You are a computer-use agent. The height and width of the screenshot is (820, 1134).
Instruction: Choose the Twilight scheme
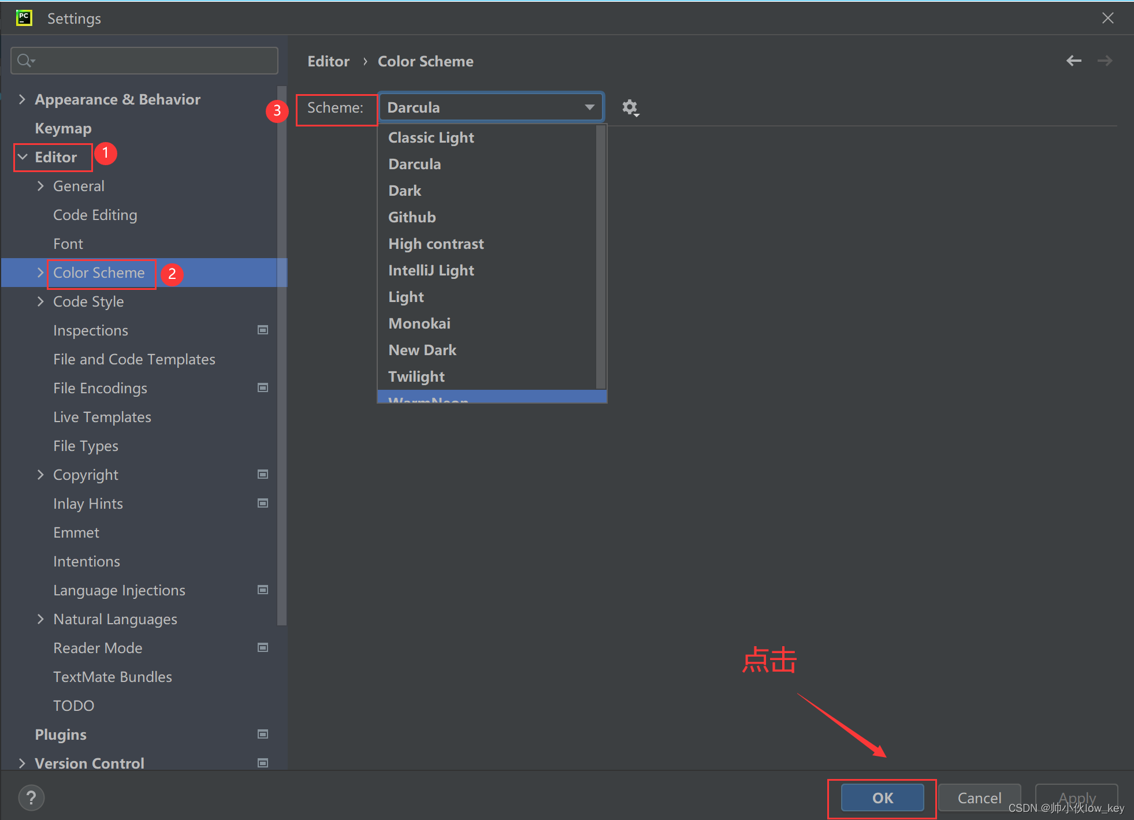click(x=486, y=377)
